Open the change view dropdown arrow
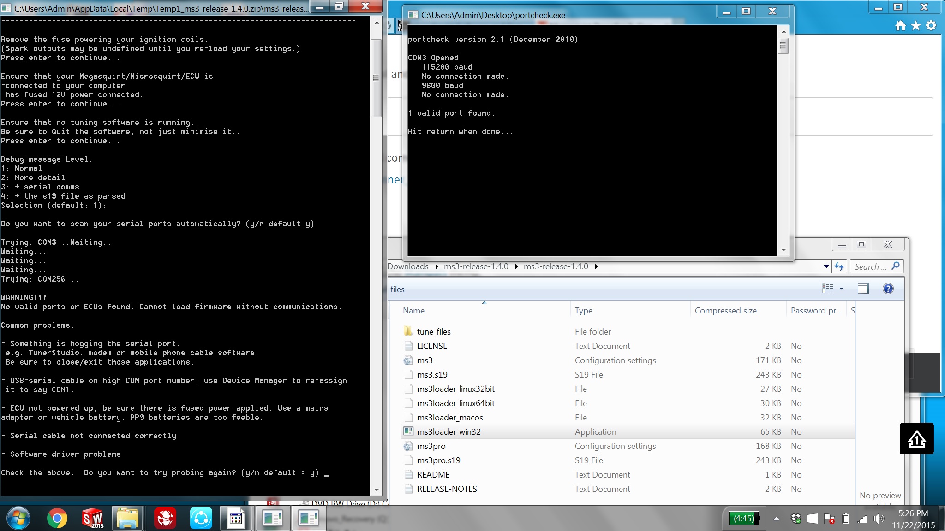The width and height of the screenshot is (945, 531). tap(841, 289)
